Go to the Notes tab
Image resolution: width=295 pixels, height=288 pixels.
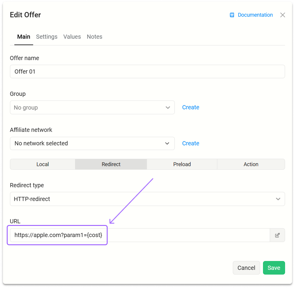pos(94,37)
